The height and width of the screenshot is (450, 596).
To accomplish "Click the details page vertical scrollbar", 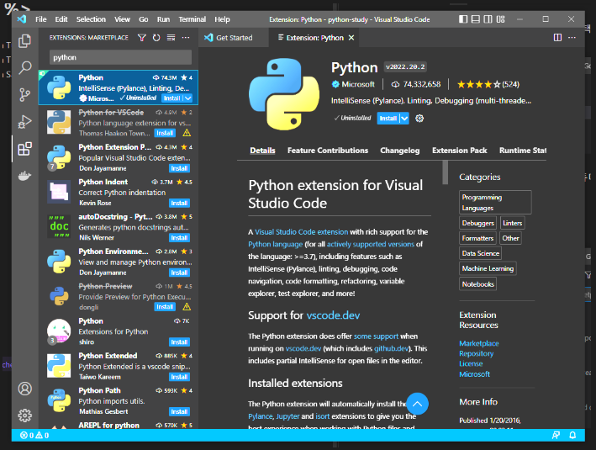I will pos(445,172).
